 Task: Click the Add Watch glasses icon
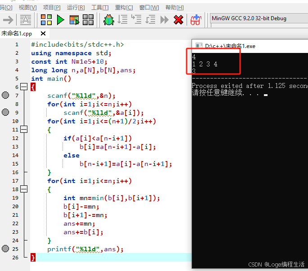(x=196, y=20)
